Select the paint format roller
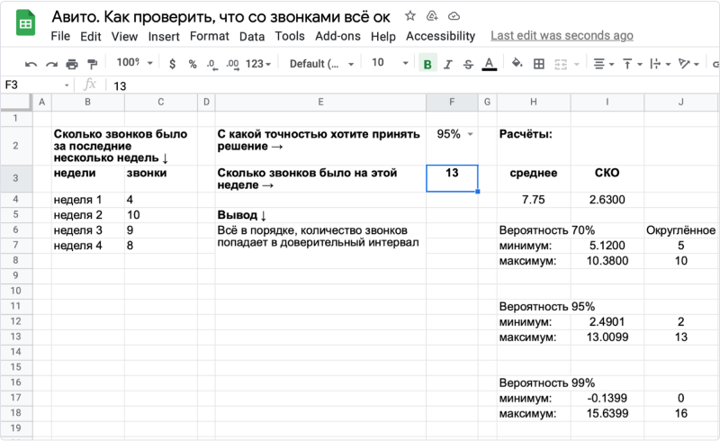The width and height of the screenshot is (720, 441). pyautogui.click(x=92, y=64)
